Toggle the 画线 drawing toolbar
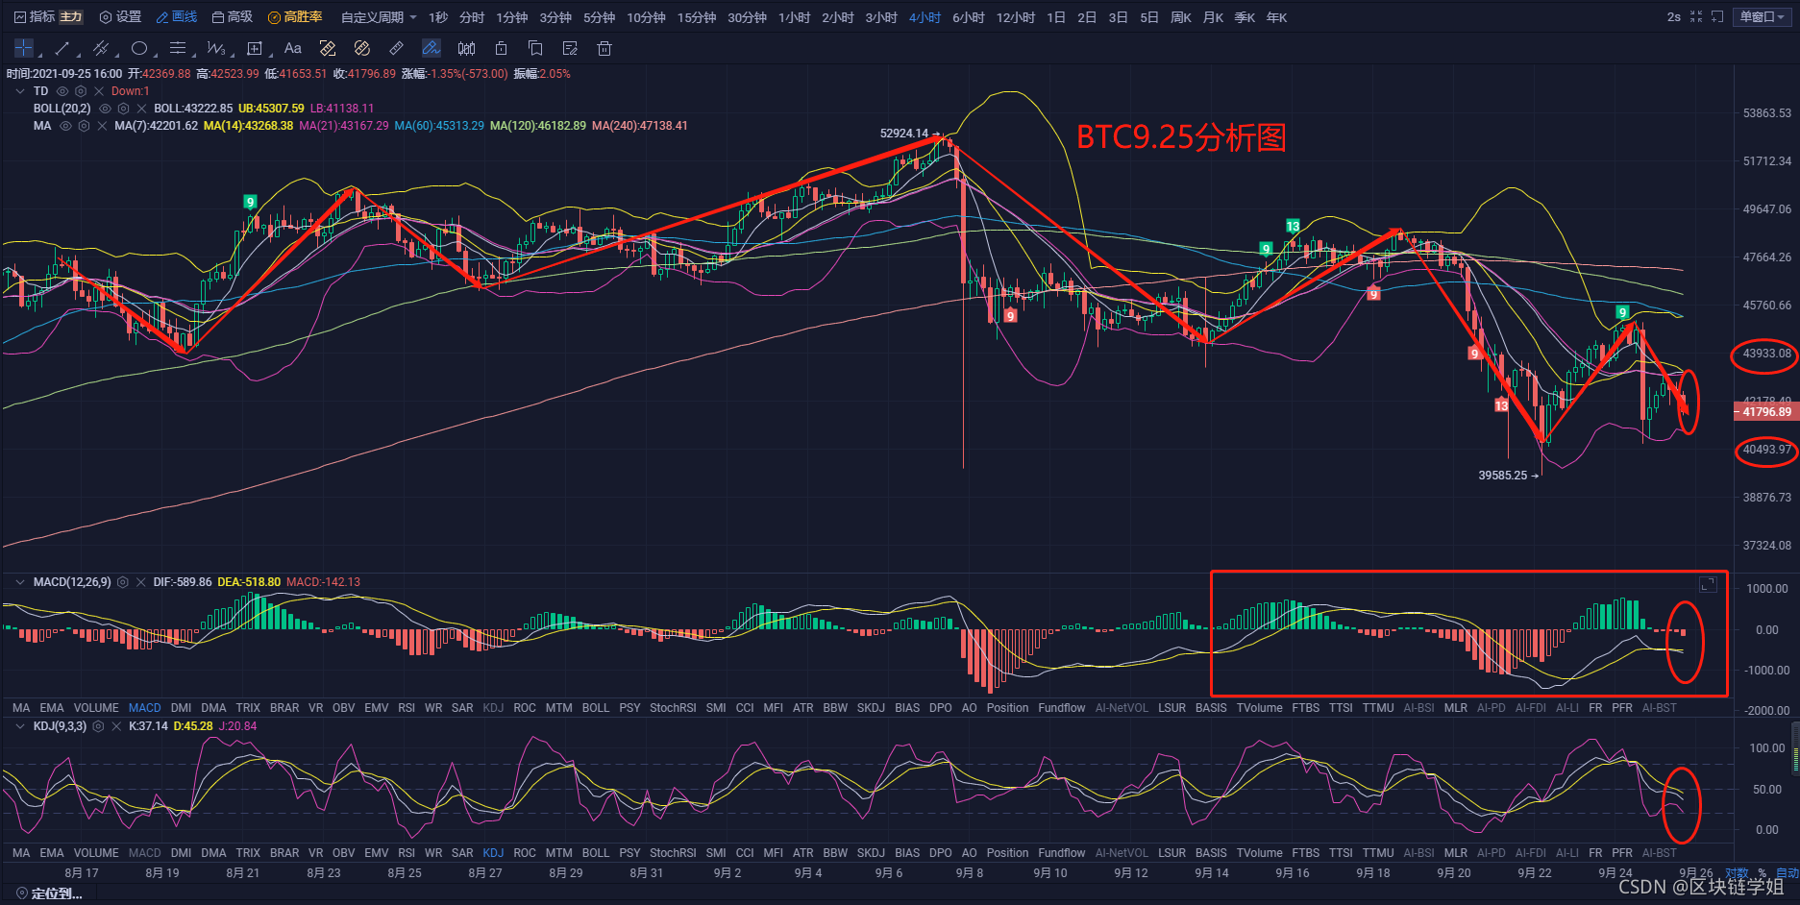 pos(177,17)
